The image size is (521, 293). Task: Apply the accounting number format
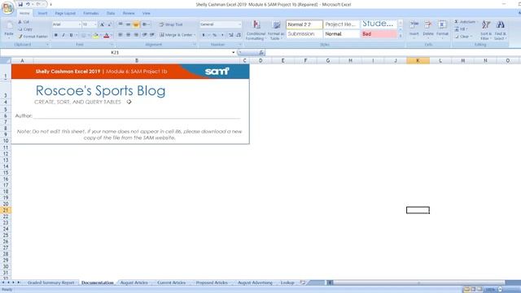coord(204,35)
